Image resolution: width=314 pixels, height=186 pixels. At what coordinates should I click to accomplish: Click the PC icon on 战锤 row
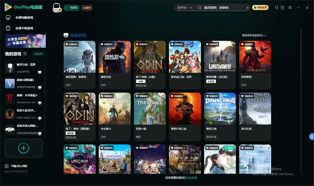(40, 103)
